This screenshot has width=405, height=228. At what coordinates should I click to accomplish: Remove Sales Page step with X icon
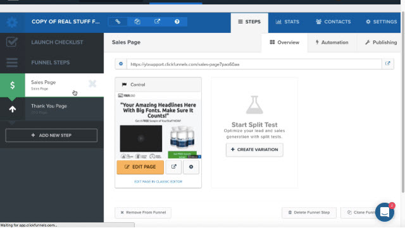(x=92, y=83)
